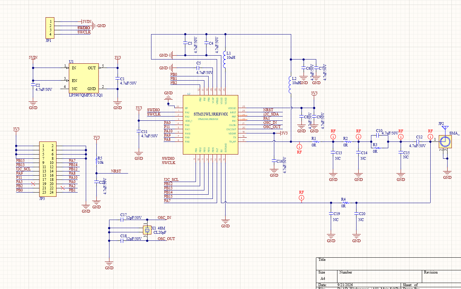Click the PA7 net label below the MCU
This screenshot has height=289, width=461.
point(167,201)
